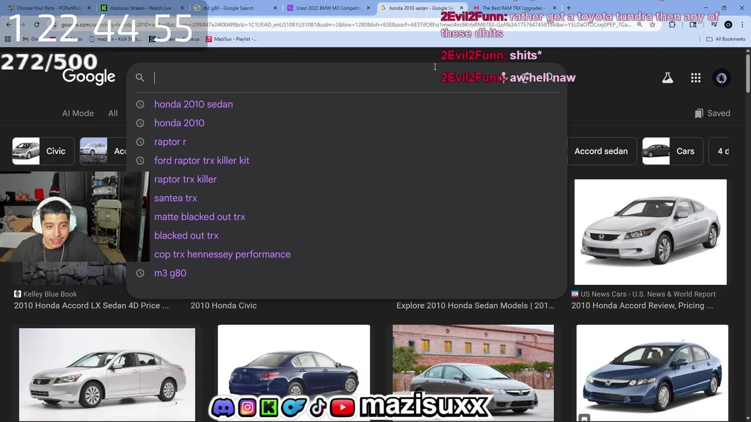This screenshot has width=751, height=422.
Task: Click history clock icon beside 'm3 g80'
Action: [x=140, y=273]
